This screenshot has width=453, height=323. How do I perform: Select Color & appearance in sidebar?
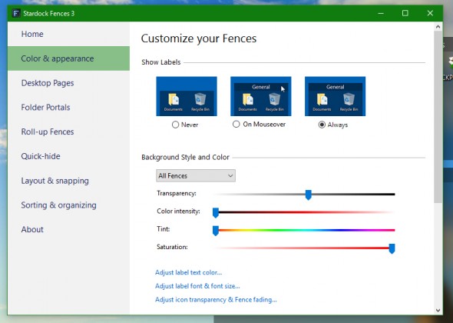(x=68, y=58)
